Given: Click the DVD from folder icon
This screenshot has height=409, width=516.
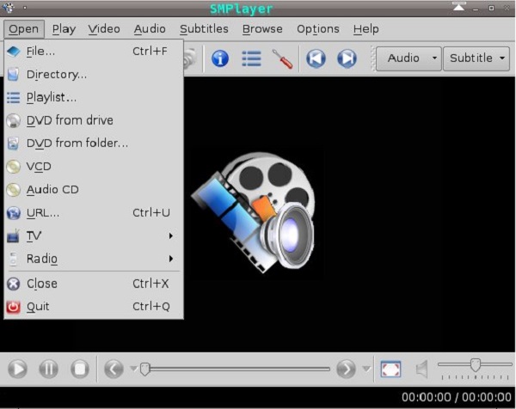Looking at the screenshot, I should 13,143.
